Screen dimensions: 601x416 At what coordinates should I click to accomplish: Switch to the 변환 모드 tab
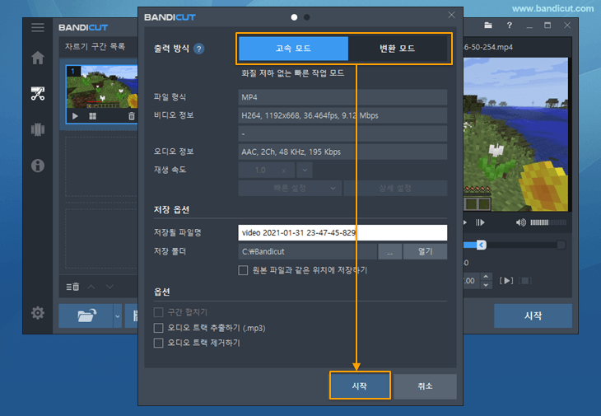point(398,49)
